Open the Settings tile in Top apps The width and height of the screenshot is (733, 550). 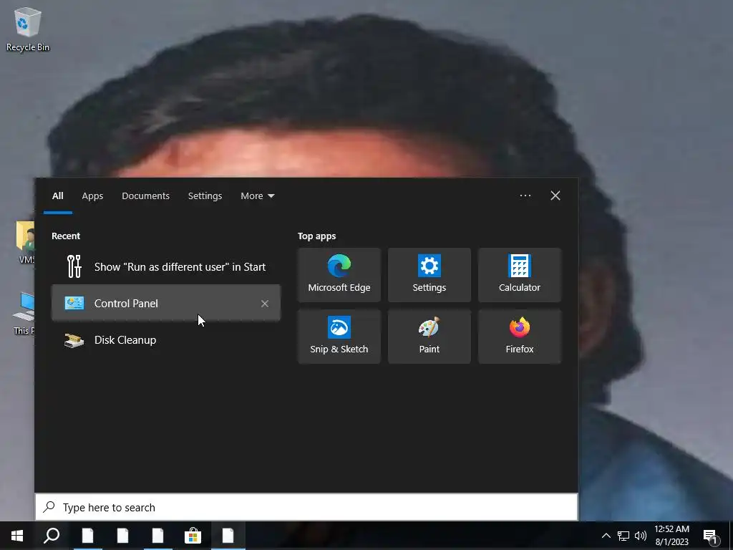coord(429,275)
